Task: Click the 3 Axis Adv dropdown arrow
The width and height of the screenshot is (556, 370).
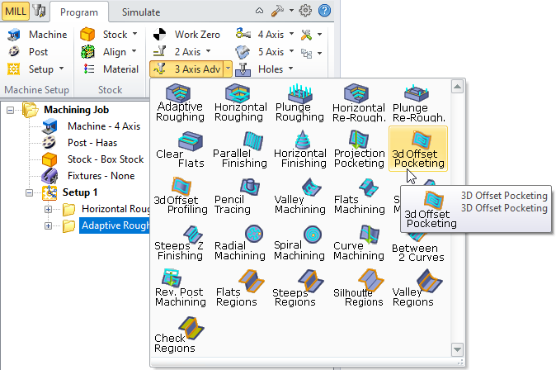Action: pos(228,69)
